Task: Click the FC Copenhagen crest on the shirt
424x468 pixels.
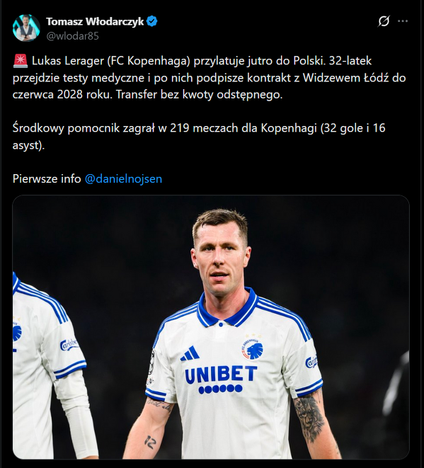Action: (253, 348)
